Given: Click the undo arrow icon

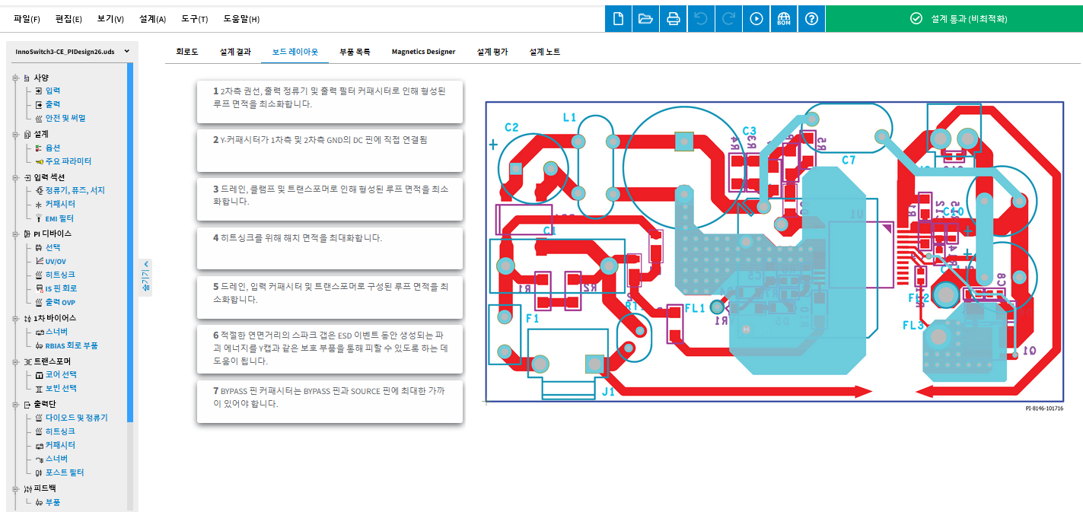Looking at the screenshot, I should tap(701, 19).
